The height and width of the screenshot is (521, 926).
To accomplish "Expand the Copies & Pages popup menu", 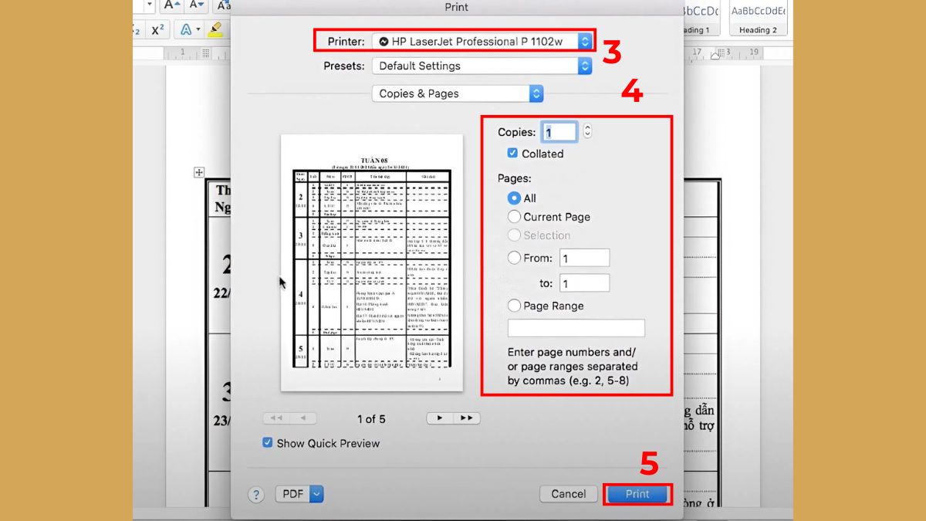I will tap(458, 93).
